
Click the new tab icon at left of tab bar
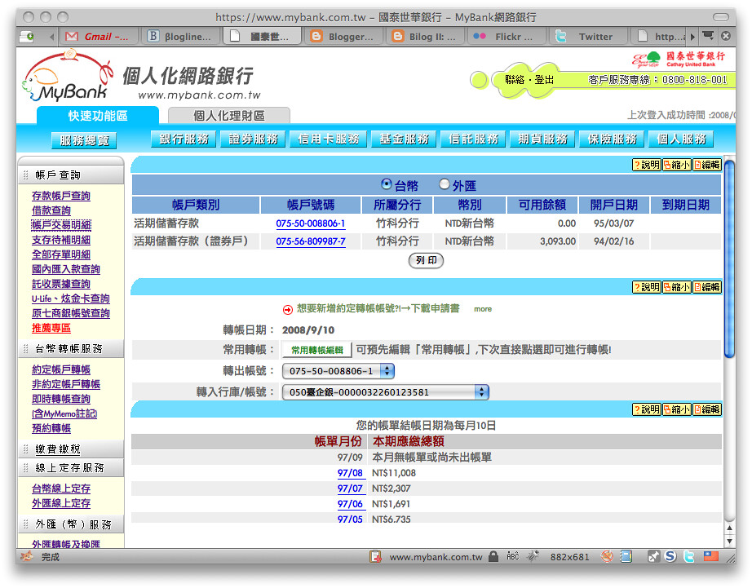point(27,36)
